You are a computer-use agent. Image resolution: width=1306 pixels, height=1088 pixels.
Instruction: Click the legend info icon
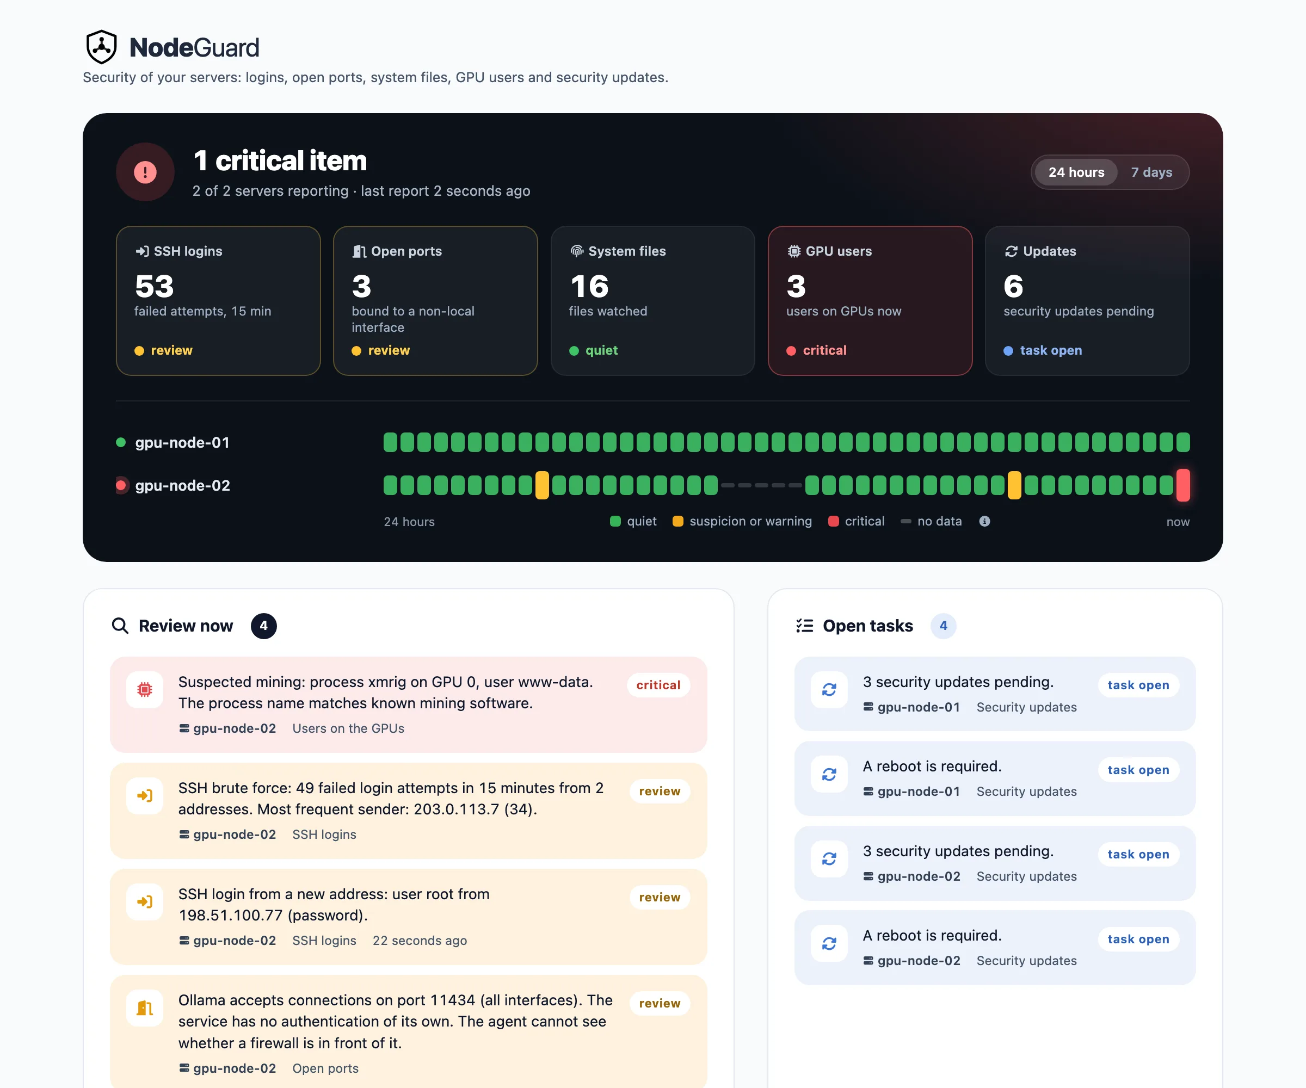click(984, 521)
